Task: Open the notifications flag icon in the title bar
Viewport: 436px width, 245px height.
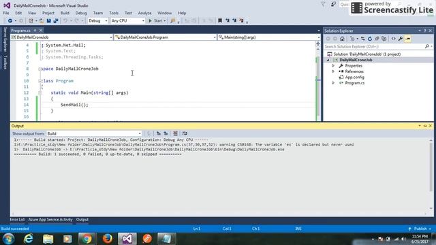Action: [323, 5]
